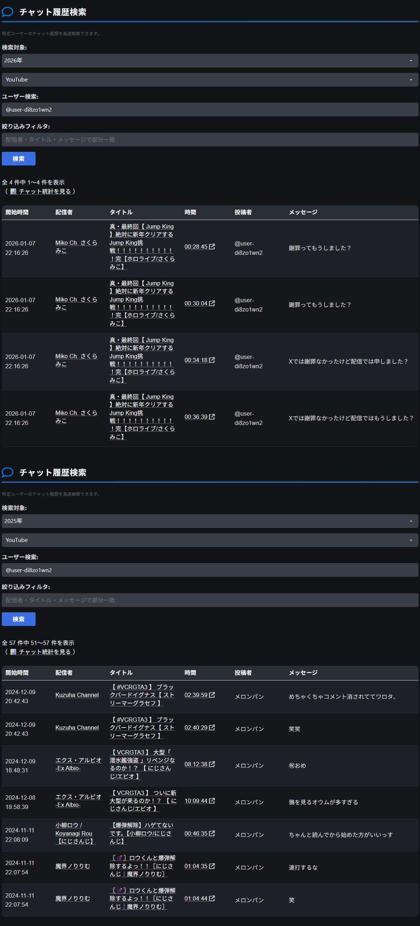Click the 00:36:39 timestamp link
The image size is (420, 926).
click(x=196, y=417)
